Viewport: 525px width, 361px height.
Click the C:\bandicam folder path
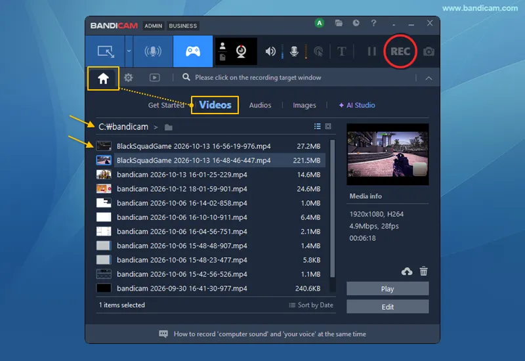click(123, 127)
